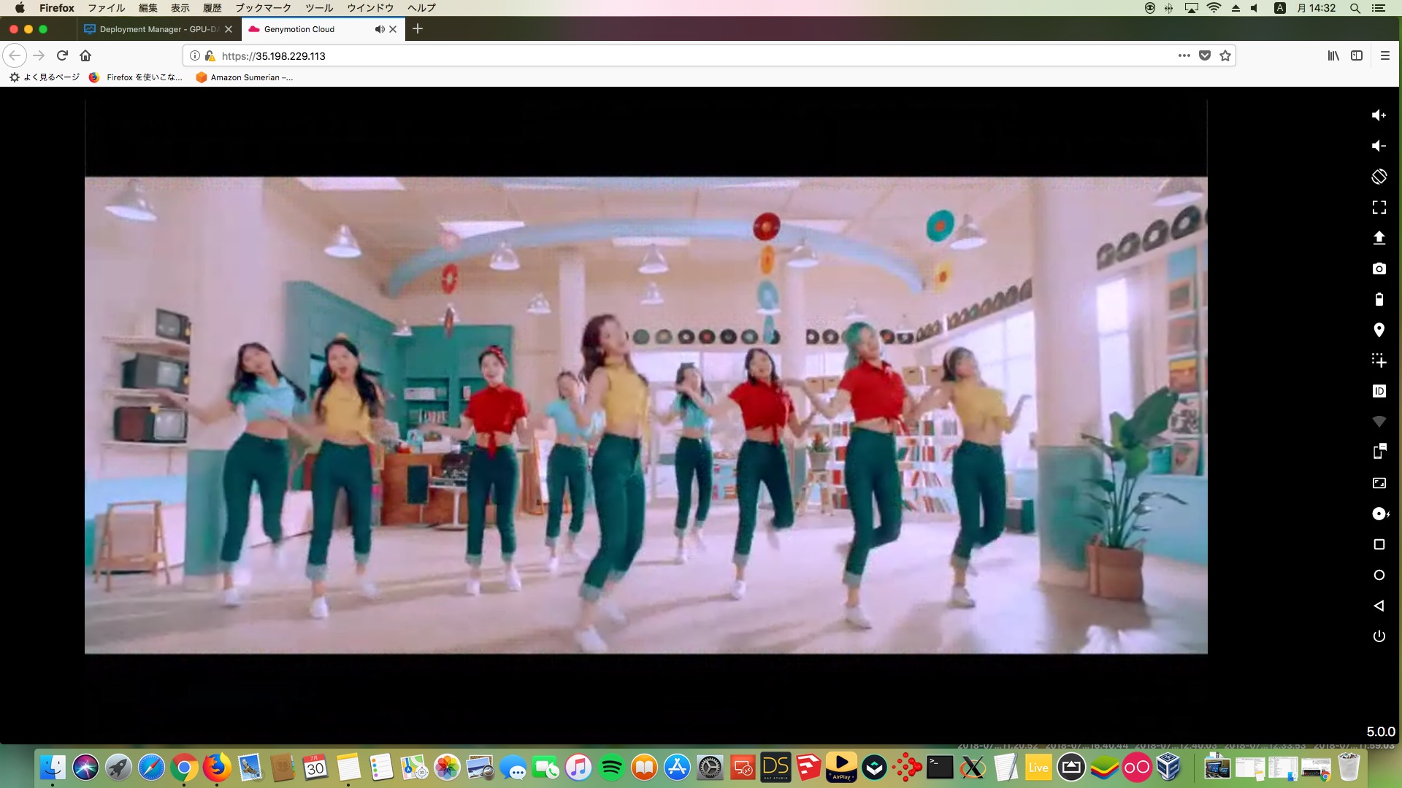Open the GPS location widget
This screenshot has height=788, width=1402.
point(1379,330)
